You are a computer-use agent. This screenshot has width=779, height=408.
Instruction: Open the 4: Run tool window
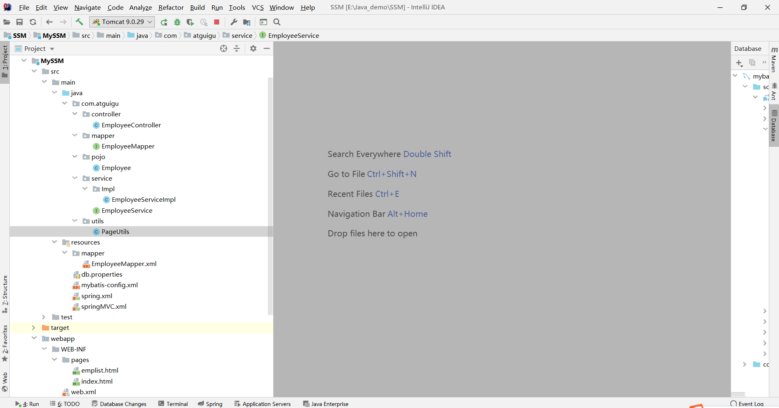27,404
